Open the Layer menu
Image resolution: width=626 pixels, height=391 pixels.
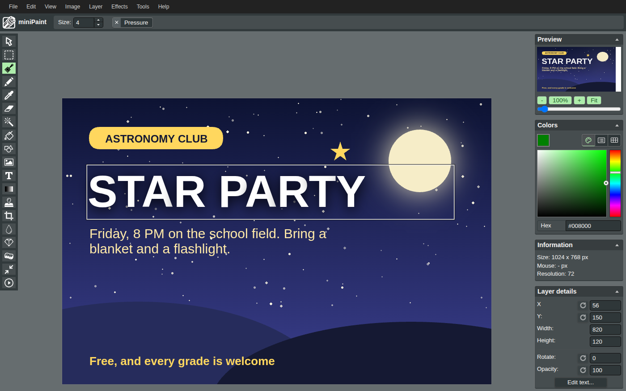96,7
